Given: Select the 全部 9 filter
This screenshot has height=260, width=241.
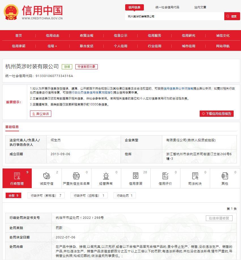Looking at the screenshot, I should pyautogui.click(x=13, y=195).
